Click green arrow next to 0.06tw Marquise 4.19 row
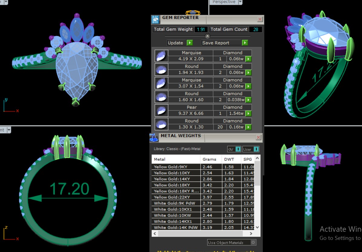Viewport: 362px width, 252px height. [248, 59]
